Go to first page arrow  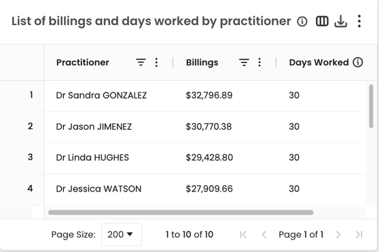[x=243, y=234]
